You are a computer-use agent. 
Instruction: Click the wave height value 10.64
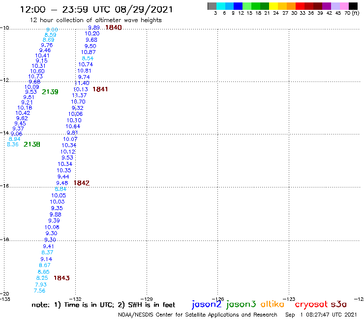pyautogui.click(x=73, y=127)
